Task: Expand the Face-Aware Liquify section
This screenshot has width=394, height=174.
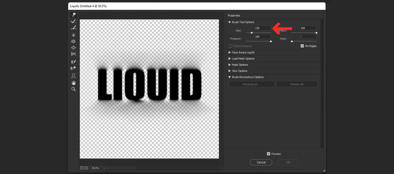Action: [x=230, y=53]
